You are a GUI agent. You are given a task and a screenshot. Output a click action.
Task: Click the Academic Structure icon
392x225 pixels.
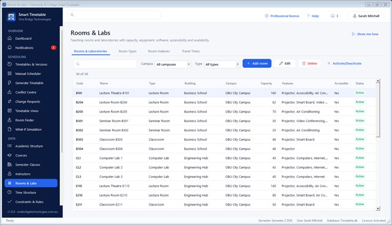point(10,146)
